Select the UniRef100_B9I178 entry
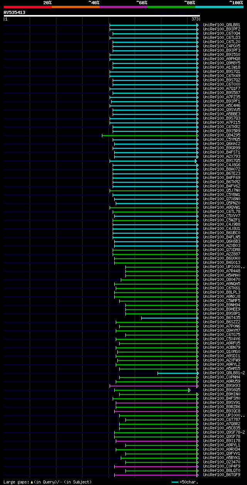Screen dimensions: 247x485 pos(222,441)
